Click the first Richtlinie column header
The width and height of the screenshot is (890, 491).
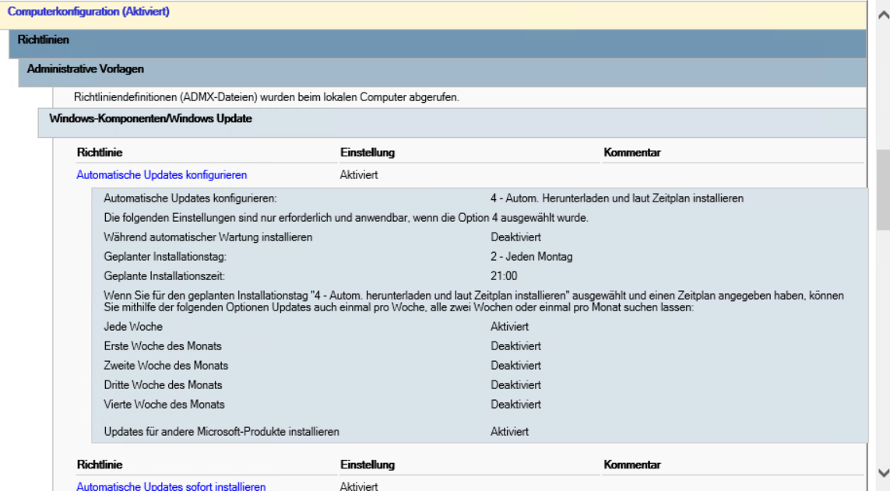(x=100, y=153)
